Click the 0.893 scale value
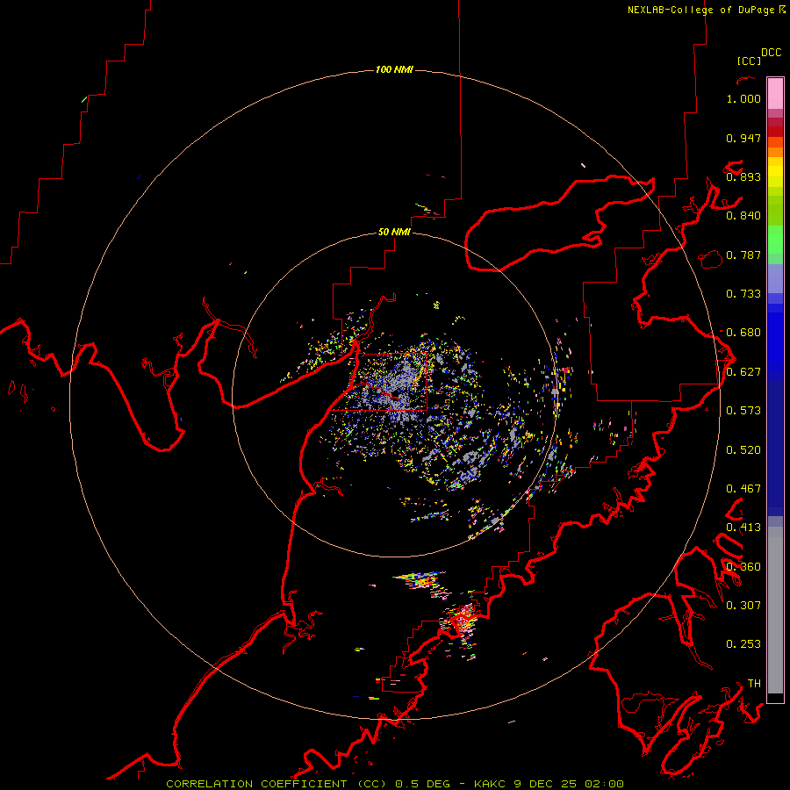 click(743, 176)
